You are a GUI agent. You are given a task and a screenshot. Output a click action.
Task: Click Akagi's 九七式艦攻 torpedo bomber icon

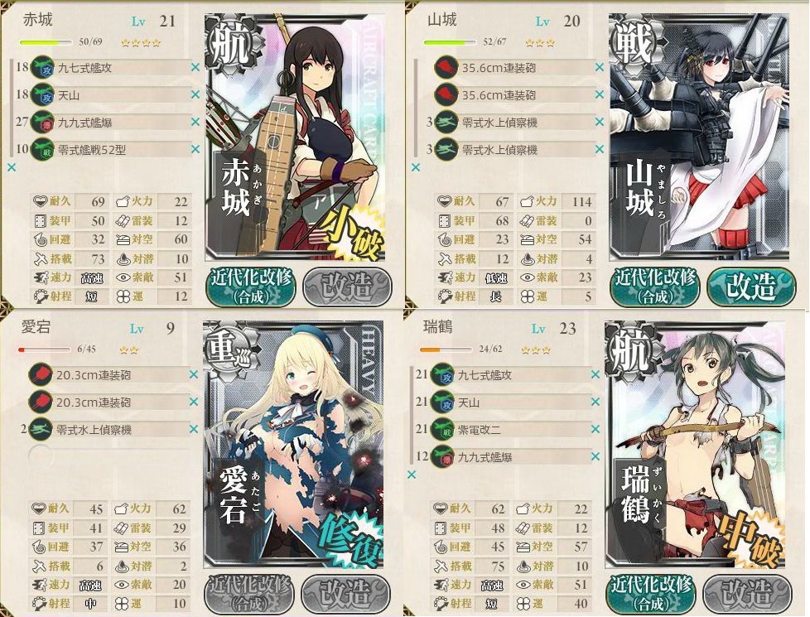(43, 68)
